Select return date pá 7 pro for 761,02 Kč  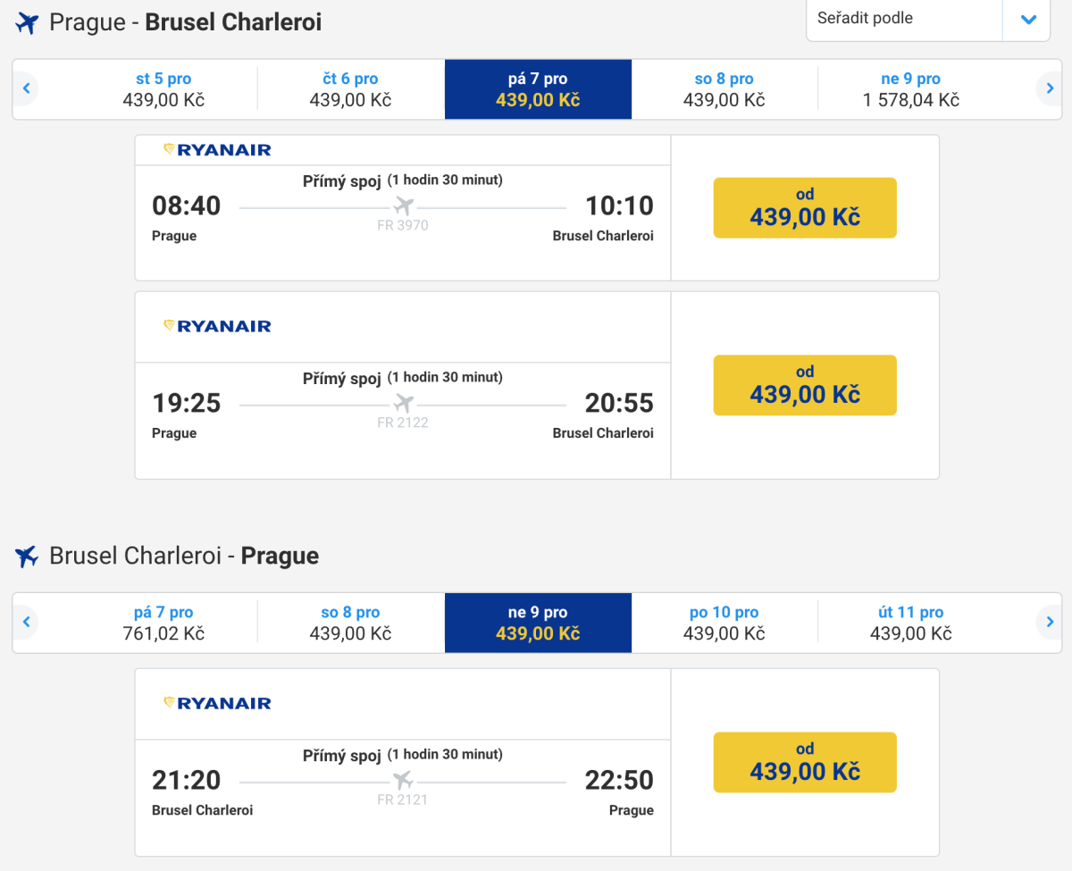pos(163,623)
